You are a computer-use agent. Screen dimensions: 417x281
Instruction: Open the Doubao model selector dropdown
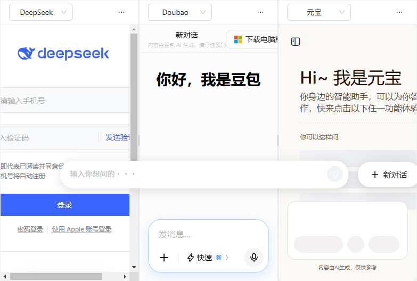click(x=180, y=12)
